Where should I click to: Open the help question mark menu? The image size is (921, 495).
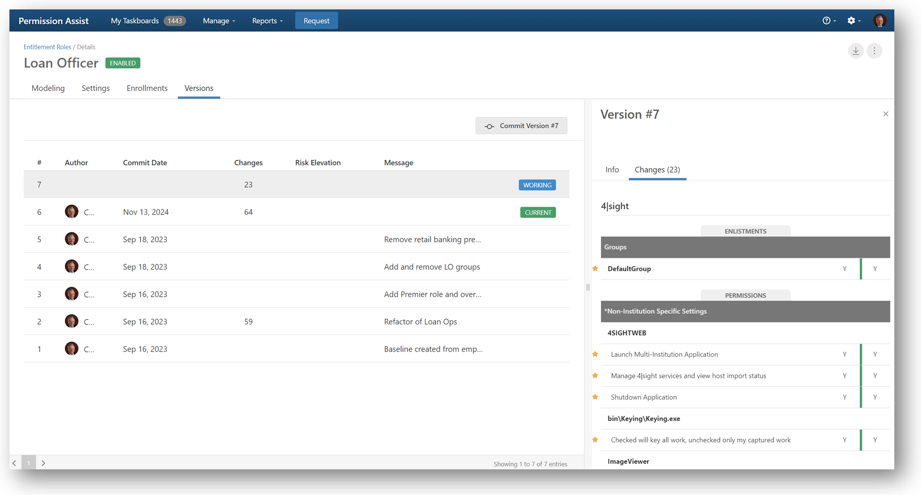click(828, 21)
